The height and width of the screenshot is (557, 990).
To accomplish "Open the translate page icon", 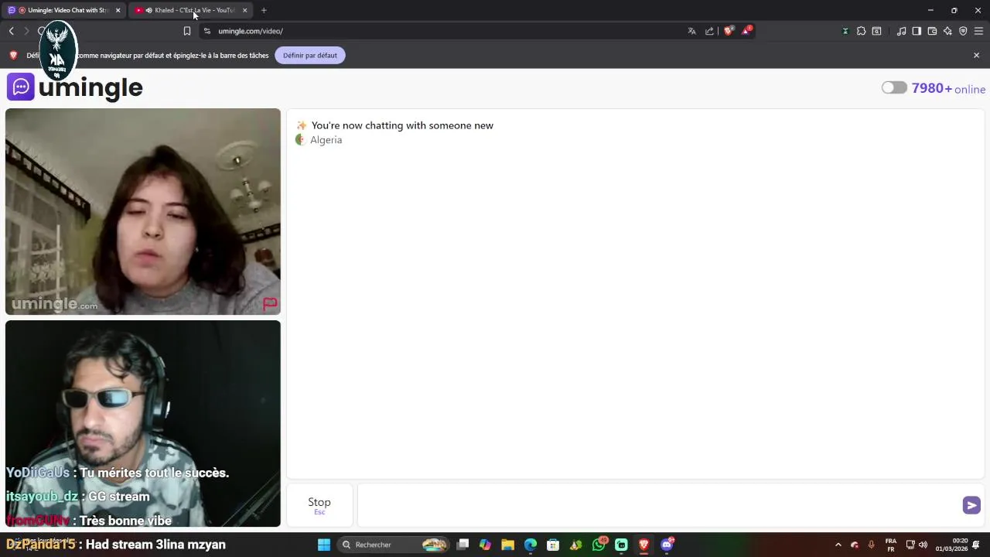I will [x=691, y=31].
